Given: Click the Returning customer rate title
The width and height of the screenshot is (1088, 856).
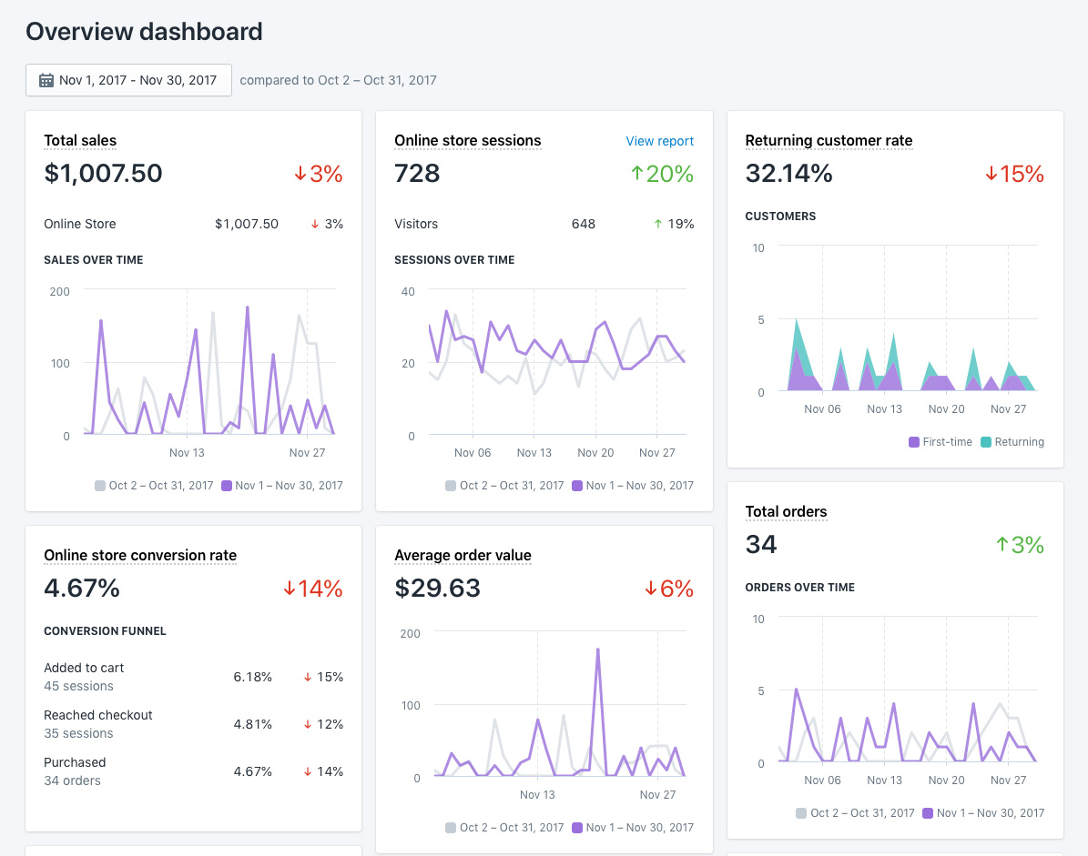Looking at the screenshot, I should click(829, 141).
